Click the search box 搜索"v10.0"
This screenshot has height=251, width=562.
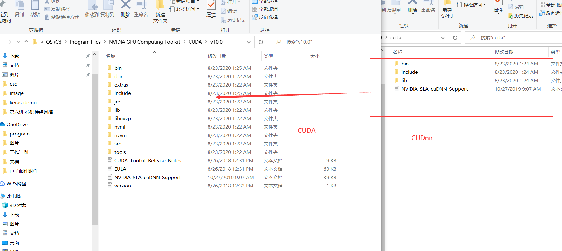tap(324, 42)
